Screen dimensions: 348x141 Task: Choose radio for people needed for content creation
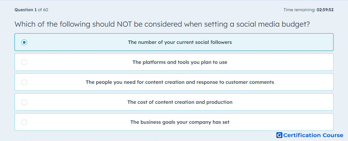pyautogui.click(x=24, y=82)
